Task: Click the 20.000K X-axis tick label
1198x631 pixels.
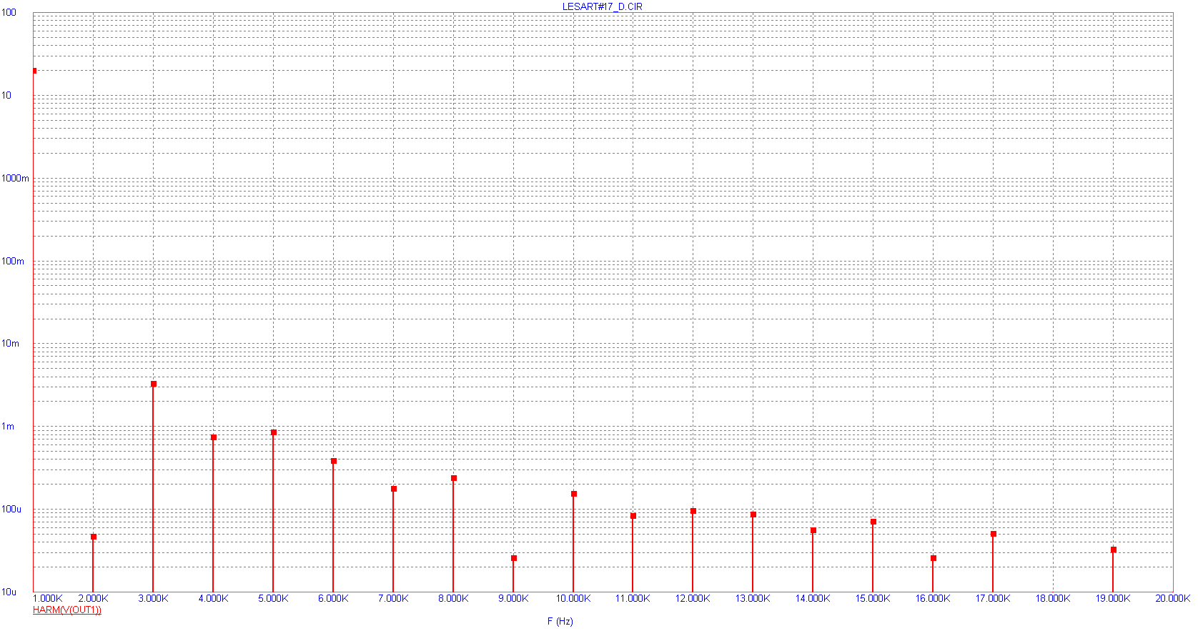Action: [1173, 598]
